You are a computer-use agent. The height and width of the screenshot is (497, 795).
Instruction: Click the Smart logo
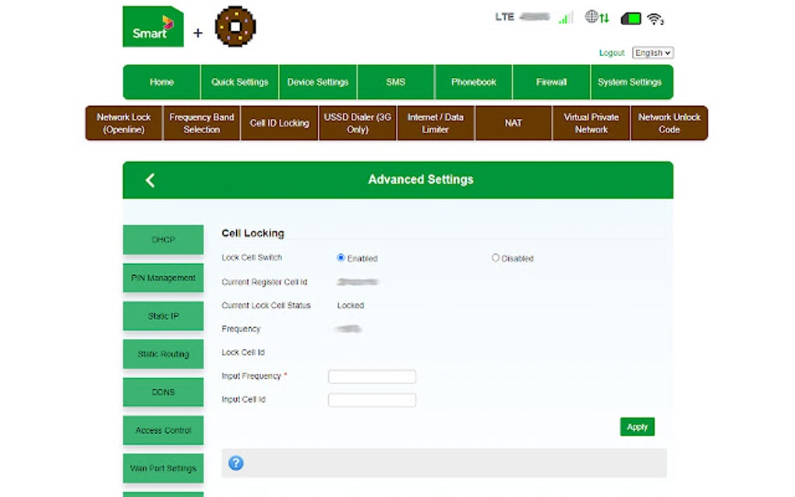152,26
